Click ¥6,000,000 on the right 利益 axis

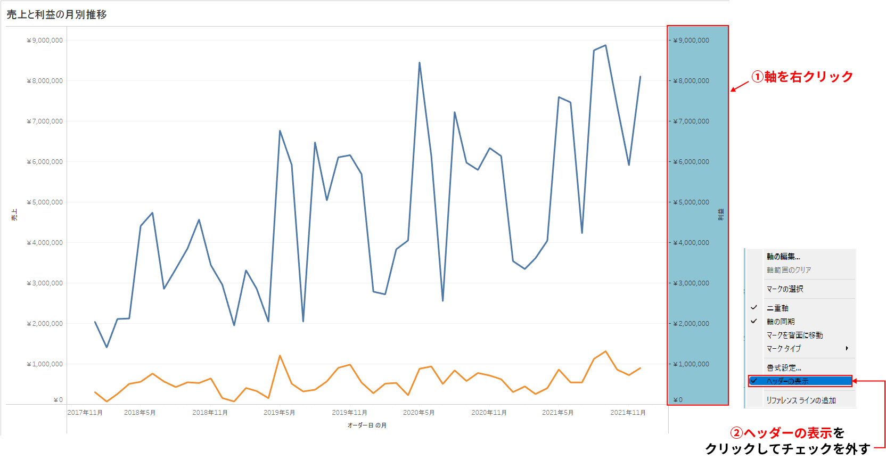(x=691, y=162)
